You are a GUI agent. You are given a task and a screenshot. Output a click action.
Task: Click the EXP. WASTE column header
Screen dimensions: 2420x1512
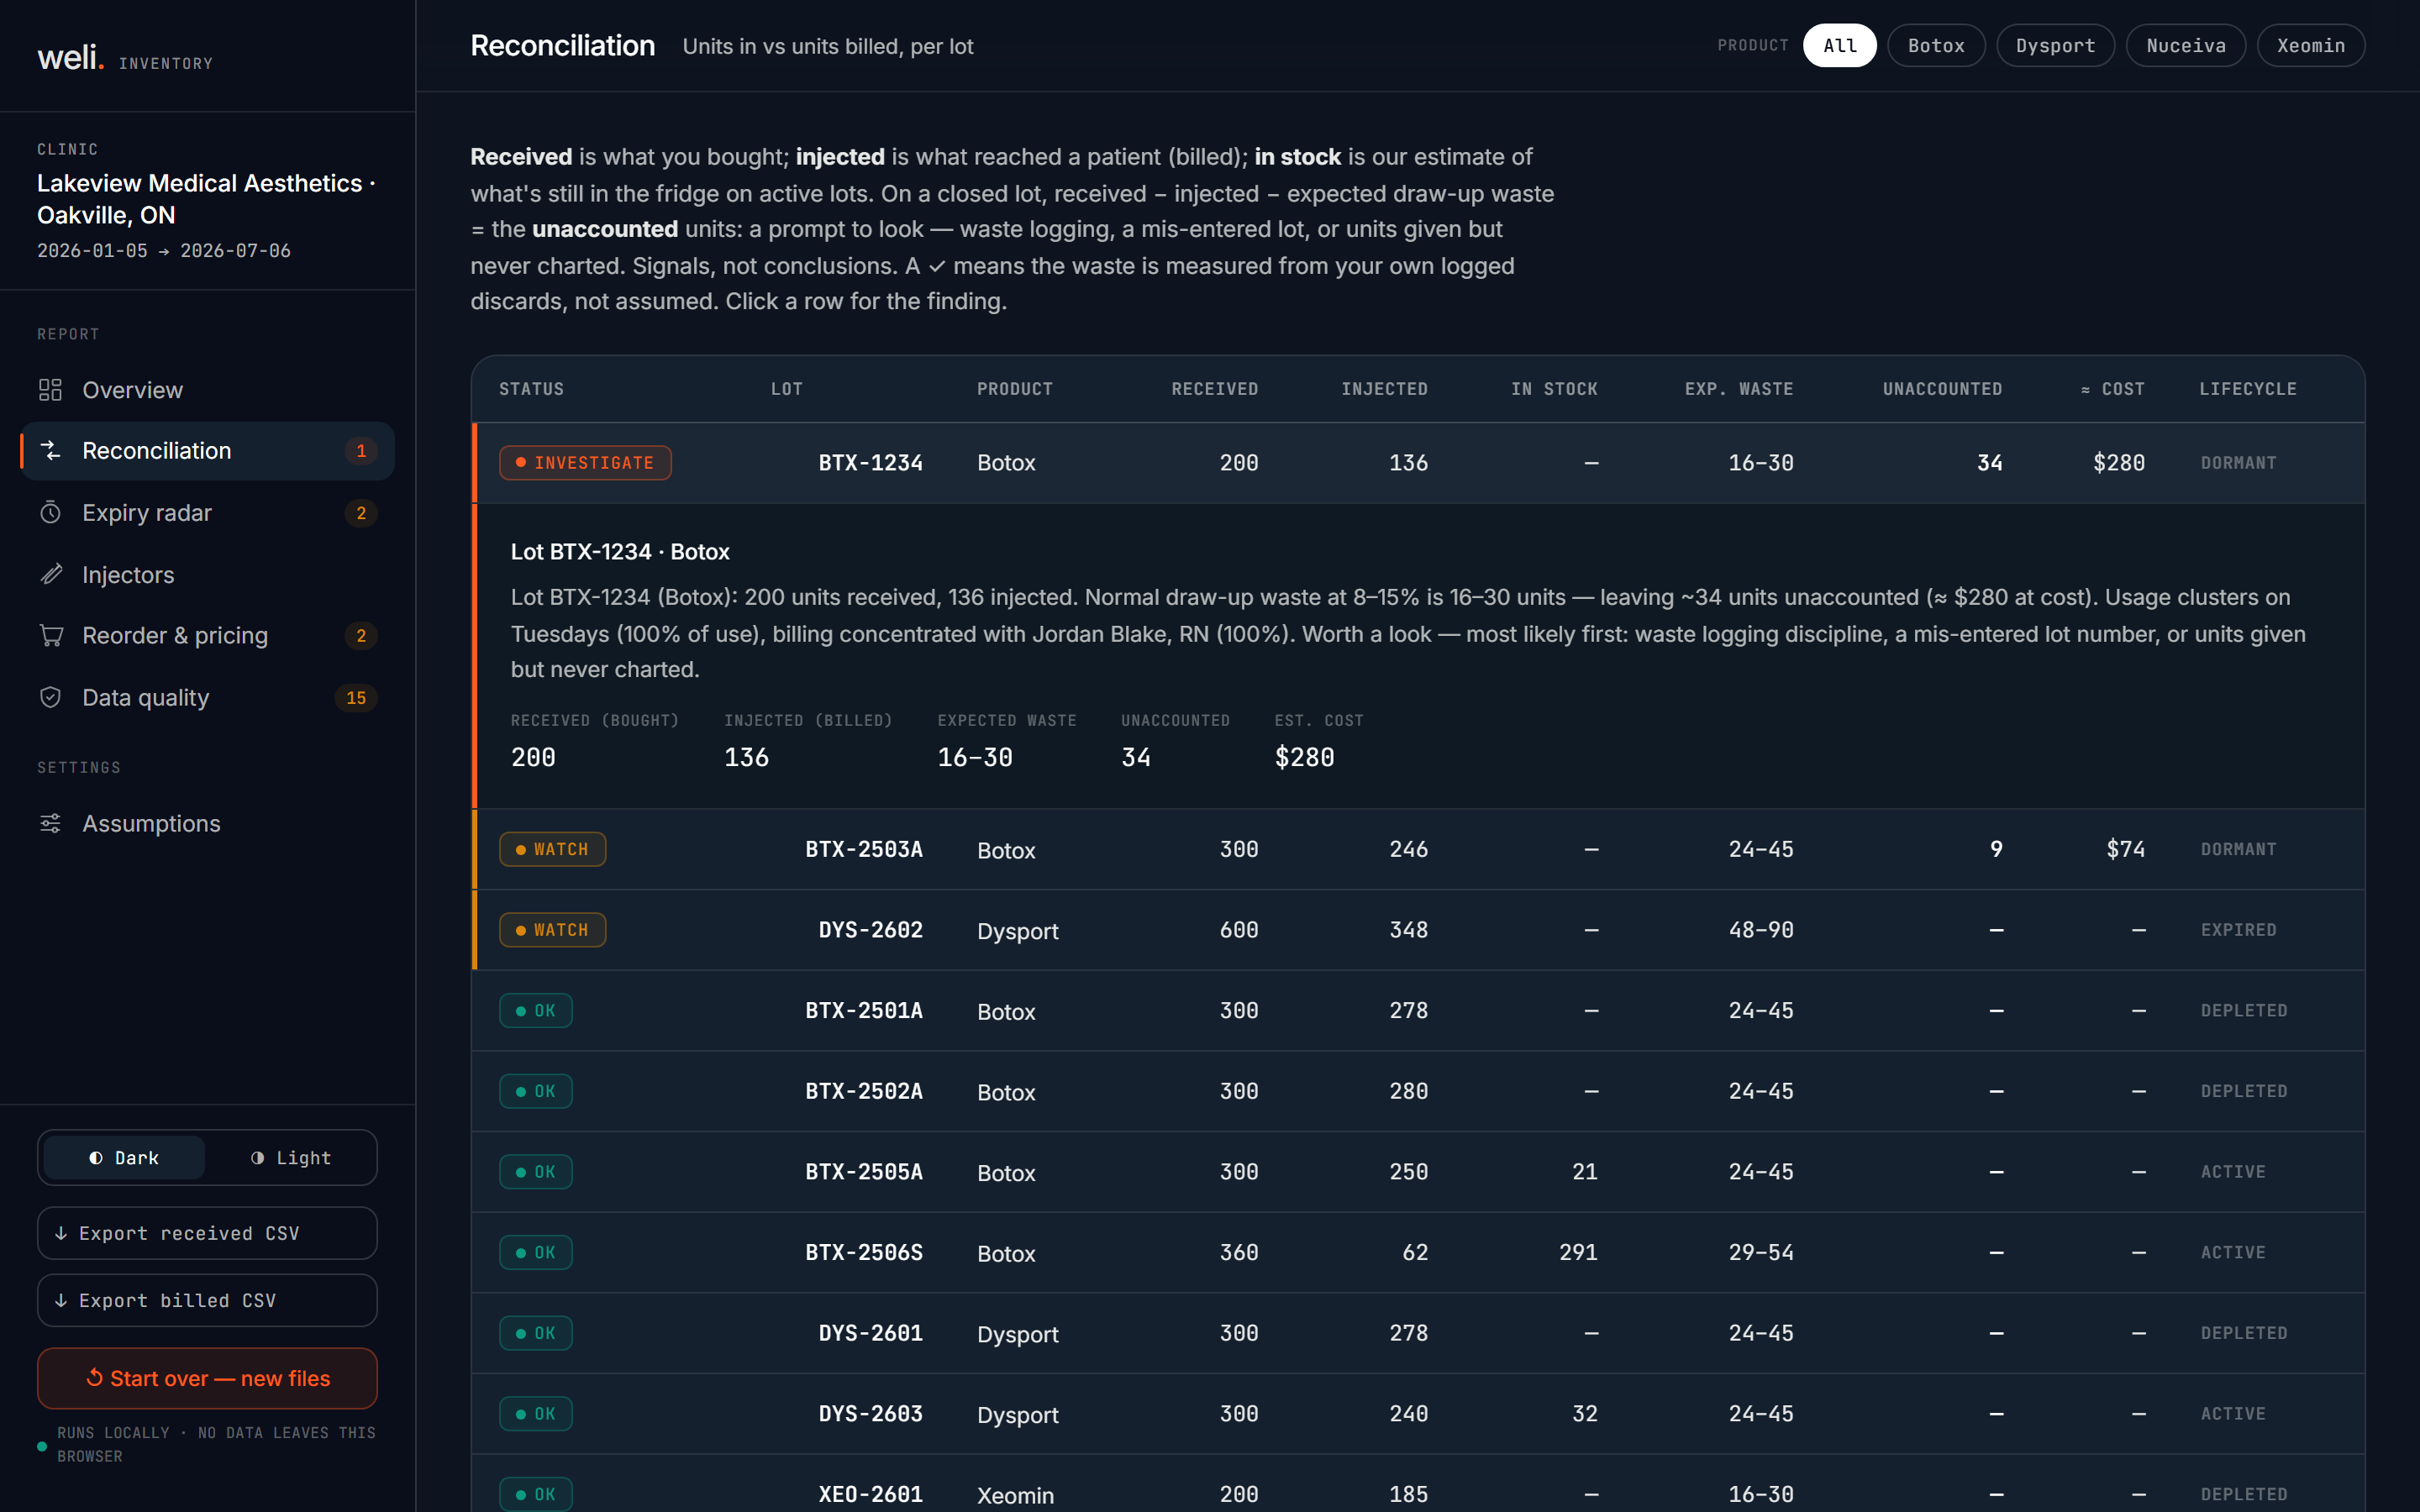[1739, 389]
